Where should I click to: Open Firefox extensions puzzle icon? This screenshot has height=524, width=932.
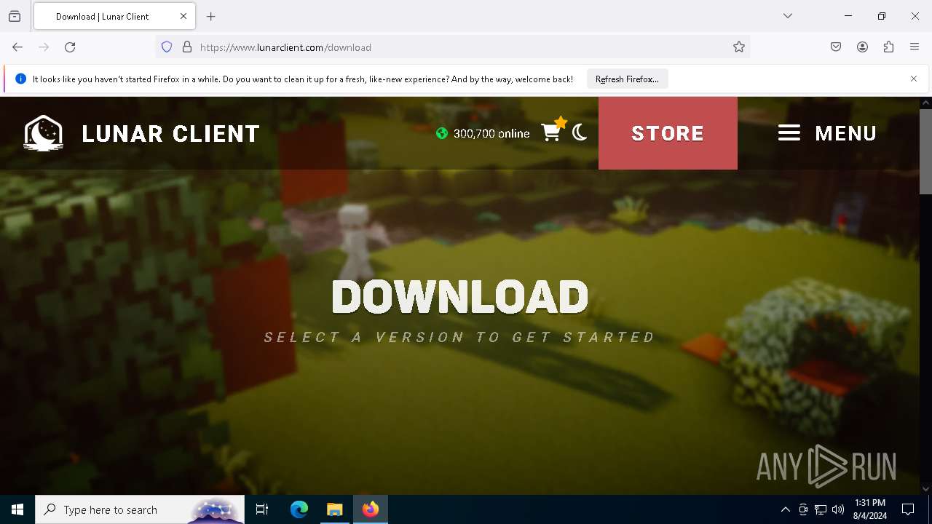point(888,47)
